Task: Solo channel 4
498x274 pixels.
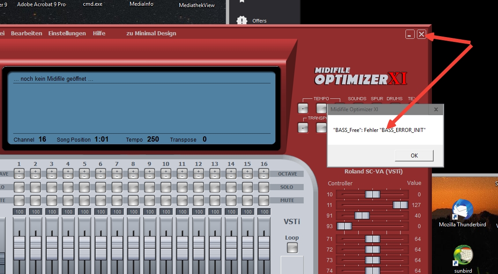Action: [68, 187]
